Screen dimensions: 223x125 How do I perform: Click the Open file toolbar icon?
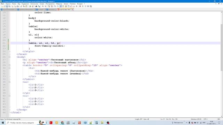pyautogui.click(x=4, y=6)
